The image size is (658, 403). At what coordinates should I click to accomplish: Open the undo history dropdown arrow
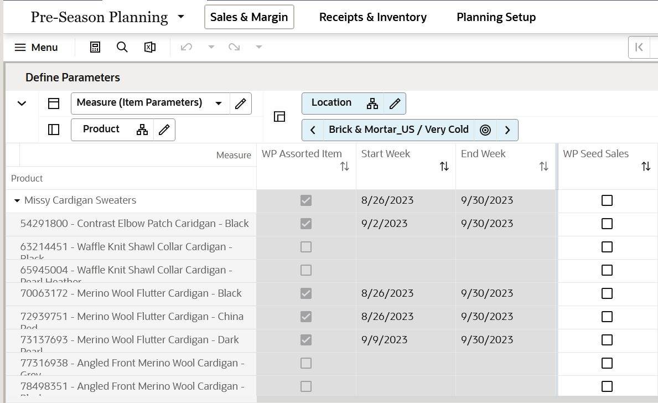coord(211,47)
